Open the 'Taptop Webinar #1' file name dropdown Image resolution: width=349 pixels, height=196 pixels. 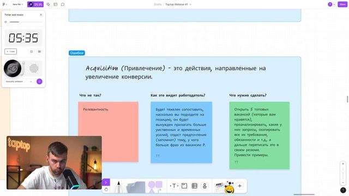(178, 4)
